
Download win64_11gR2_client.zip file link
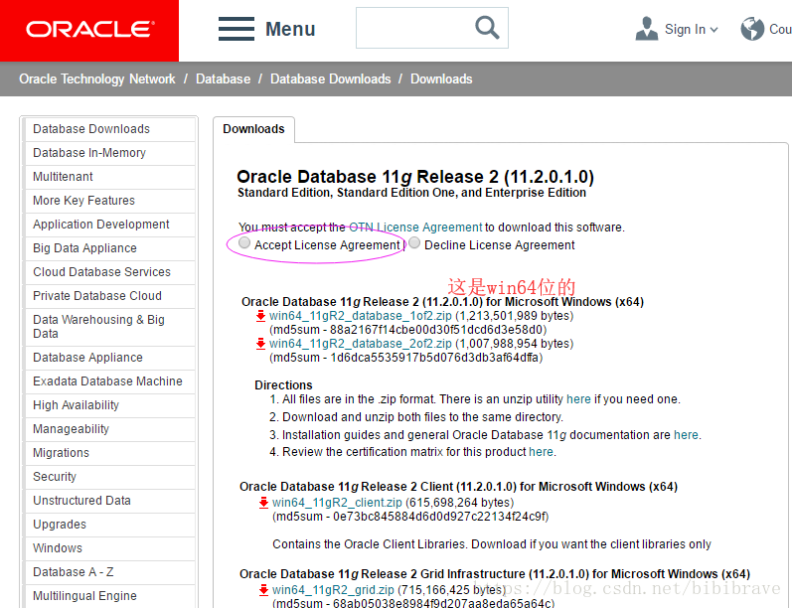click(337, 503)
